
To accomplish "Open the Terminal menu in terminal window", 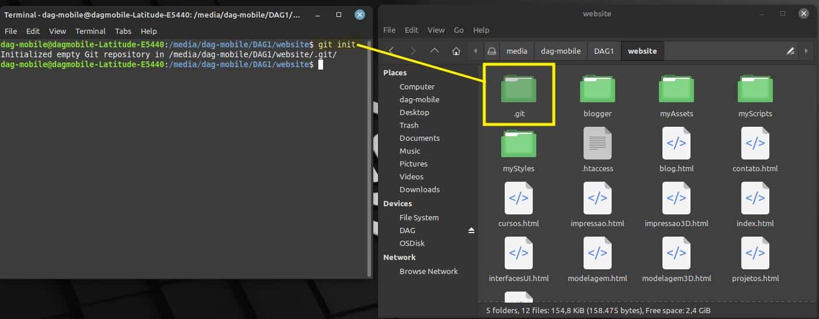I will point(90,31).
